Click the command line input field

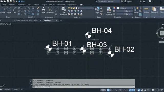pos(84,87)
